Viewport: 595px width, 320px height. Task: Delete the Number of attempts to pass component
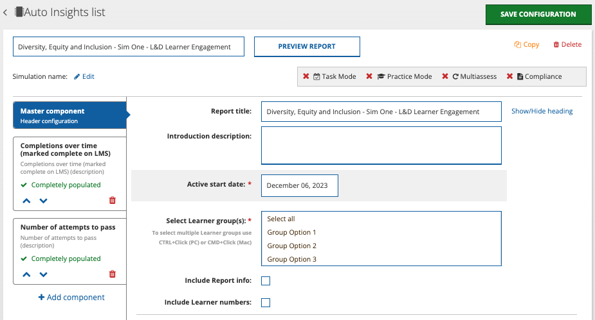[x=113, y=274]
